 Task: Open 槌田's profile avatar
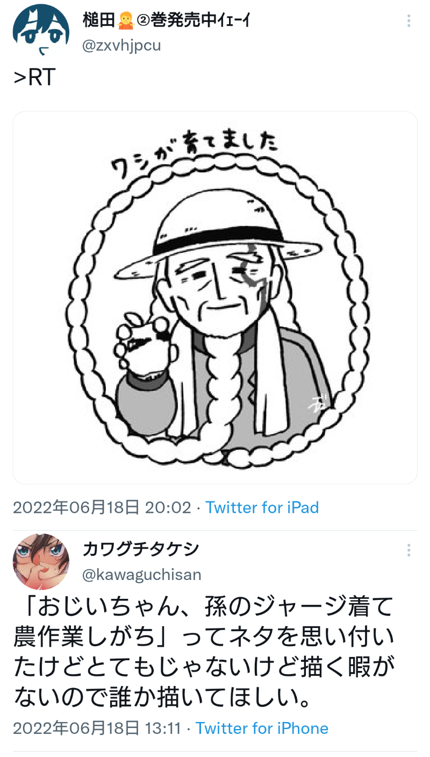tap(41, 31)
